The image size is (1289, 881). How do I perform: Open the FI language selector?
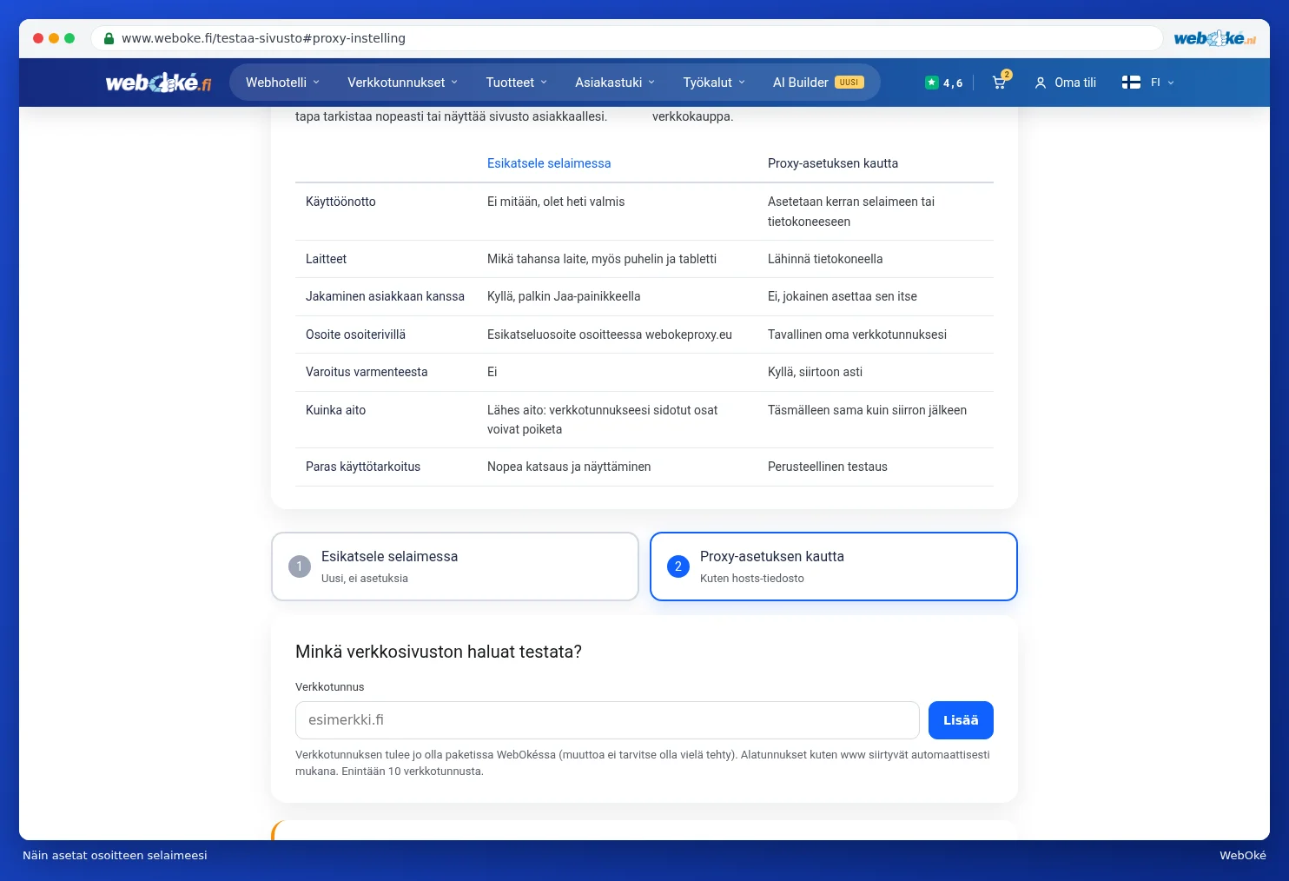pos(1162,83)
